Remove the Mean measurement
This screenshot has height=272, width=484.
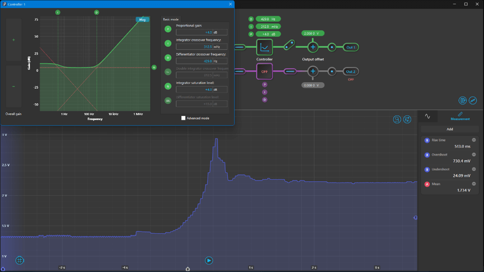[474, 184]
